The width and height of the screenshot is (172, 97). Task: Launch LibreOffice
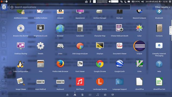click(139, 82)
